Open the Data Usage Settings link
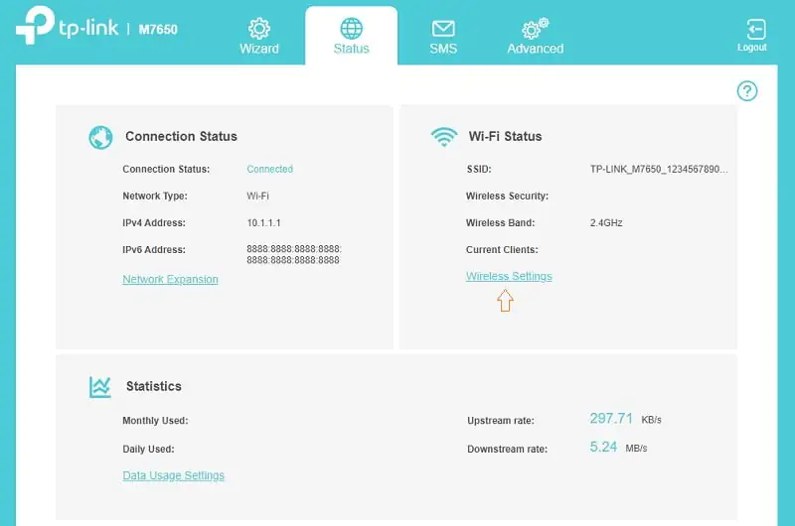Viewport: 795px width, 526px height. (x=173, y=475)
